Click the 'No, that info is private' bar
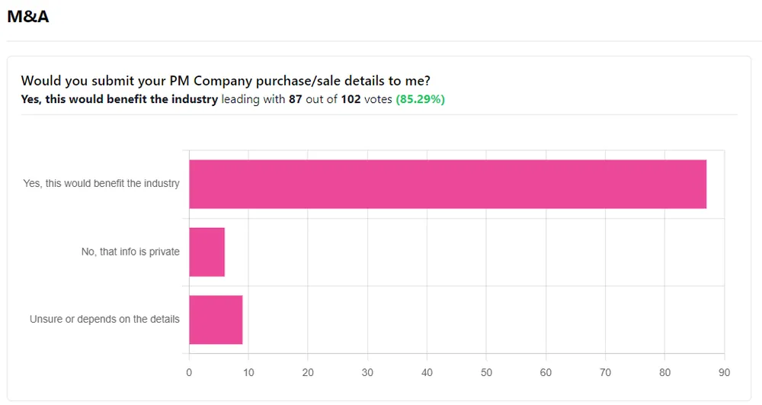 coord(207,252)
